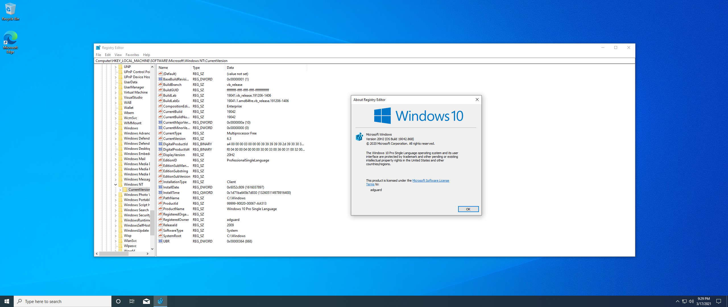This screenshot has width=728, height=307.
Task: Click the folder icon of the CurrentVersion key
Action: click(x=125, y=190)
